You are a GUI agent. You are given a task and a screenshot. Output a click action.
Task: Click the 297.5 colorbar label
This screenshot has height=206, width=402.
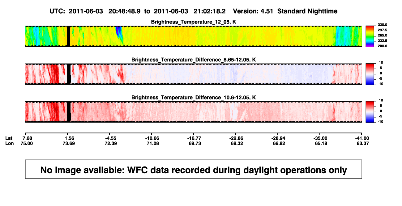[382, 30]
